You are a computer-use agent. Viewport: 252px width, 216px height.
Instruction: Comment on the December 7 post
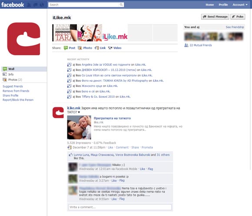click(x=122, y=147)
